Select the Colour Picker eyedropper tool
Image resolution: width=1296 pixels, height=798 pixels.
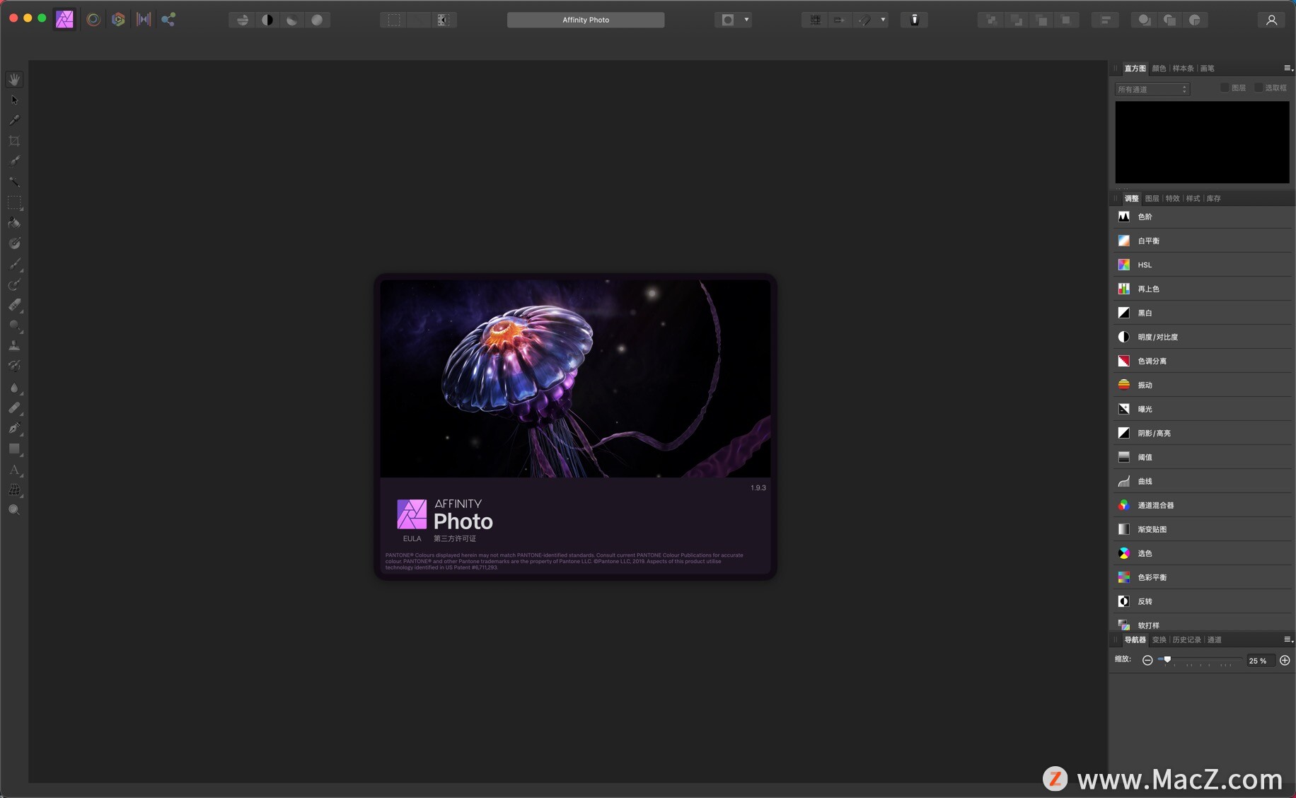14,120
